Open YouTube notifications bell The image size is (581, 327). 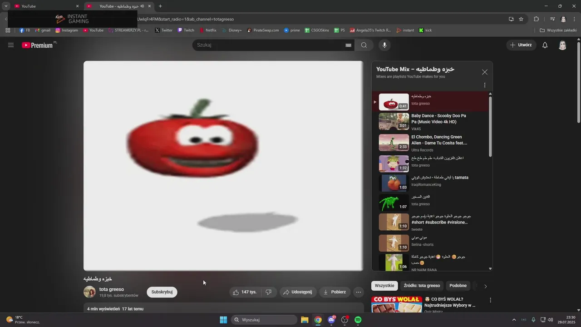(545, 45)
